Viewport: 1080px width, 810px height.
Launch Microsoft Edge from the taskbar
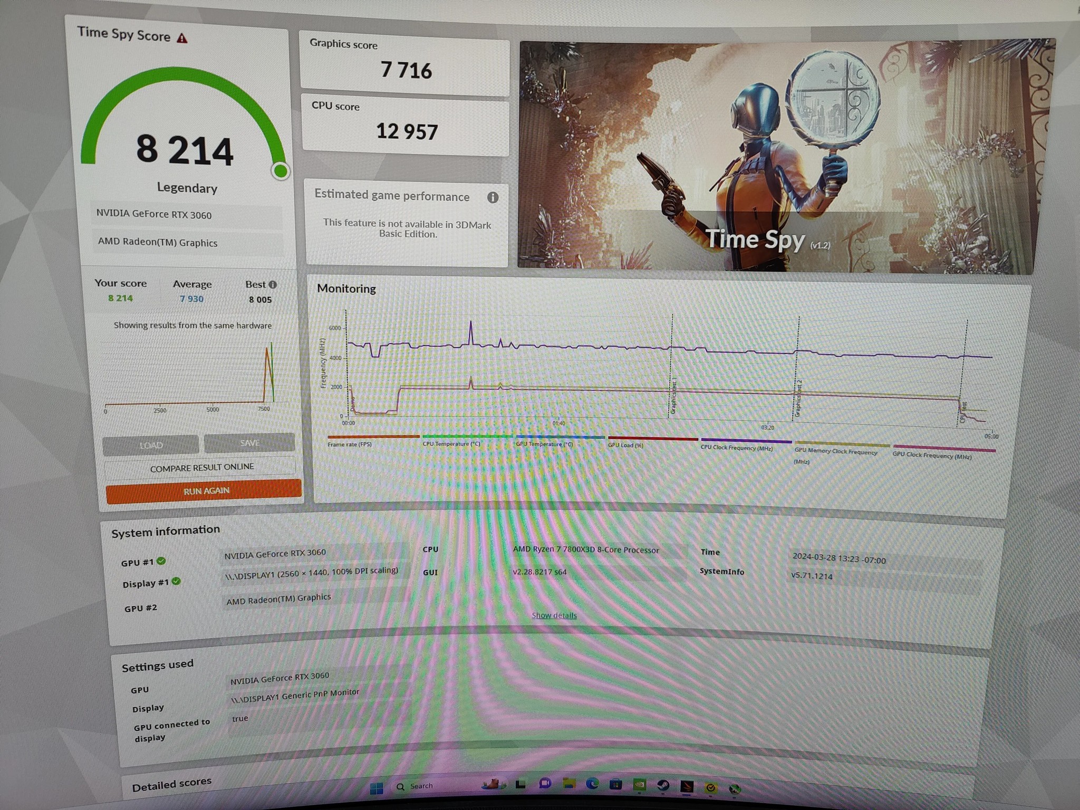tap(592, 784)
